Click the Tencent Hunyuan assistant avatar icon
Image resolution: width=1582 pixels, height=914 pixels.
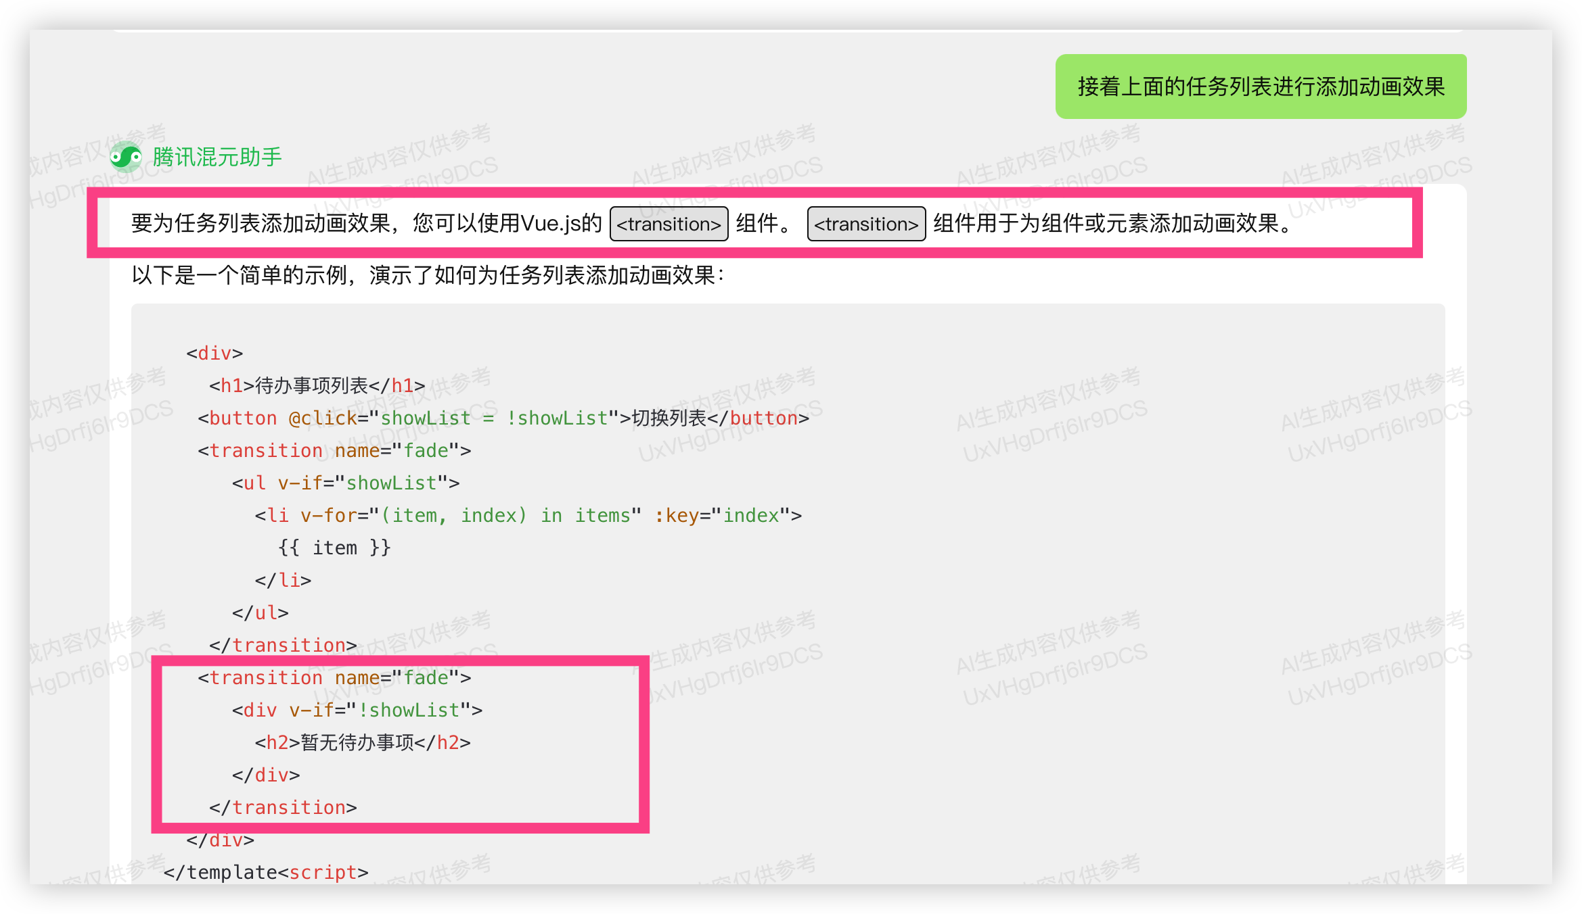[126, 158]
